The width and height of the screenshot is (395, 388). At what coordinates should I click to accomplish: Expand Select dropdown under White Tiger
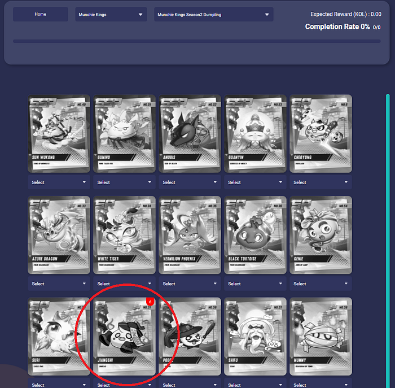tap(125, 284)
